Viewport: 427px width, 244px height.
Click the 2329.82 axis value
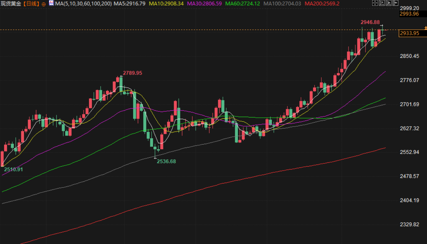(x=410, y=224)
